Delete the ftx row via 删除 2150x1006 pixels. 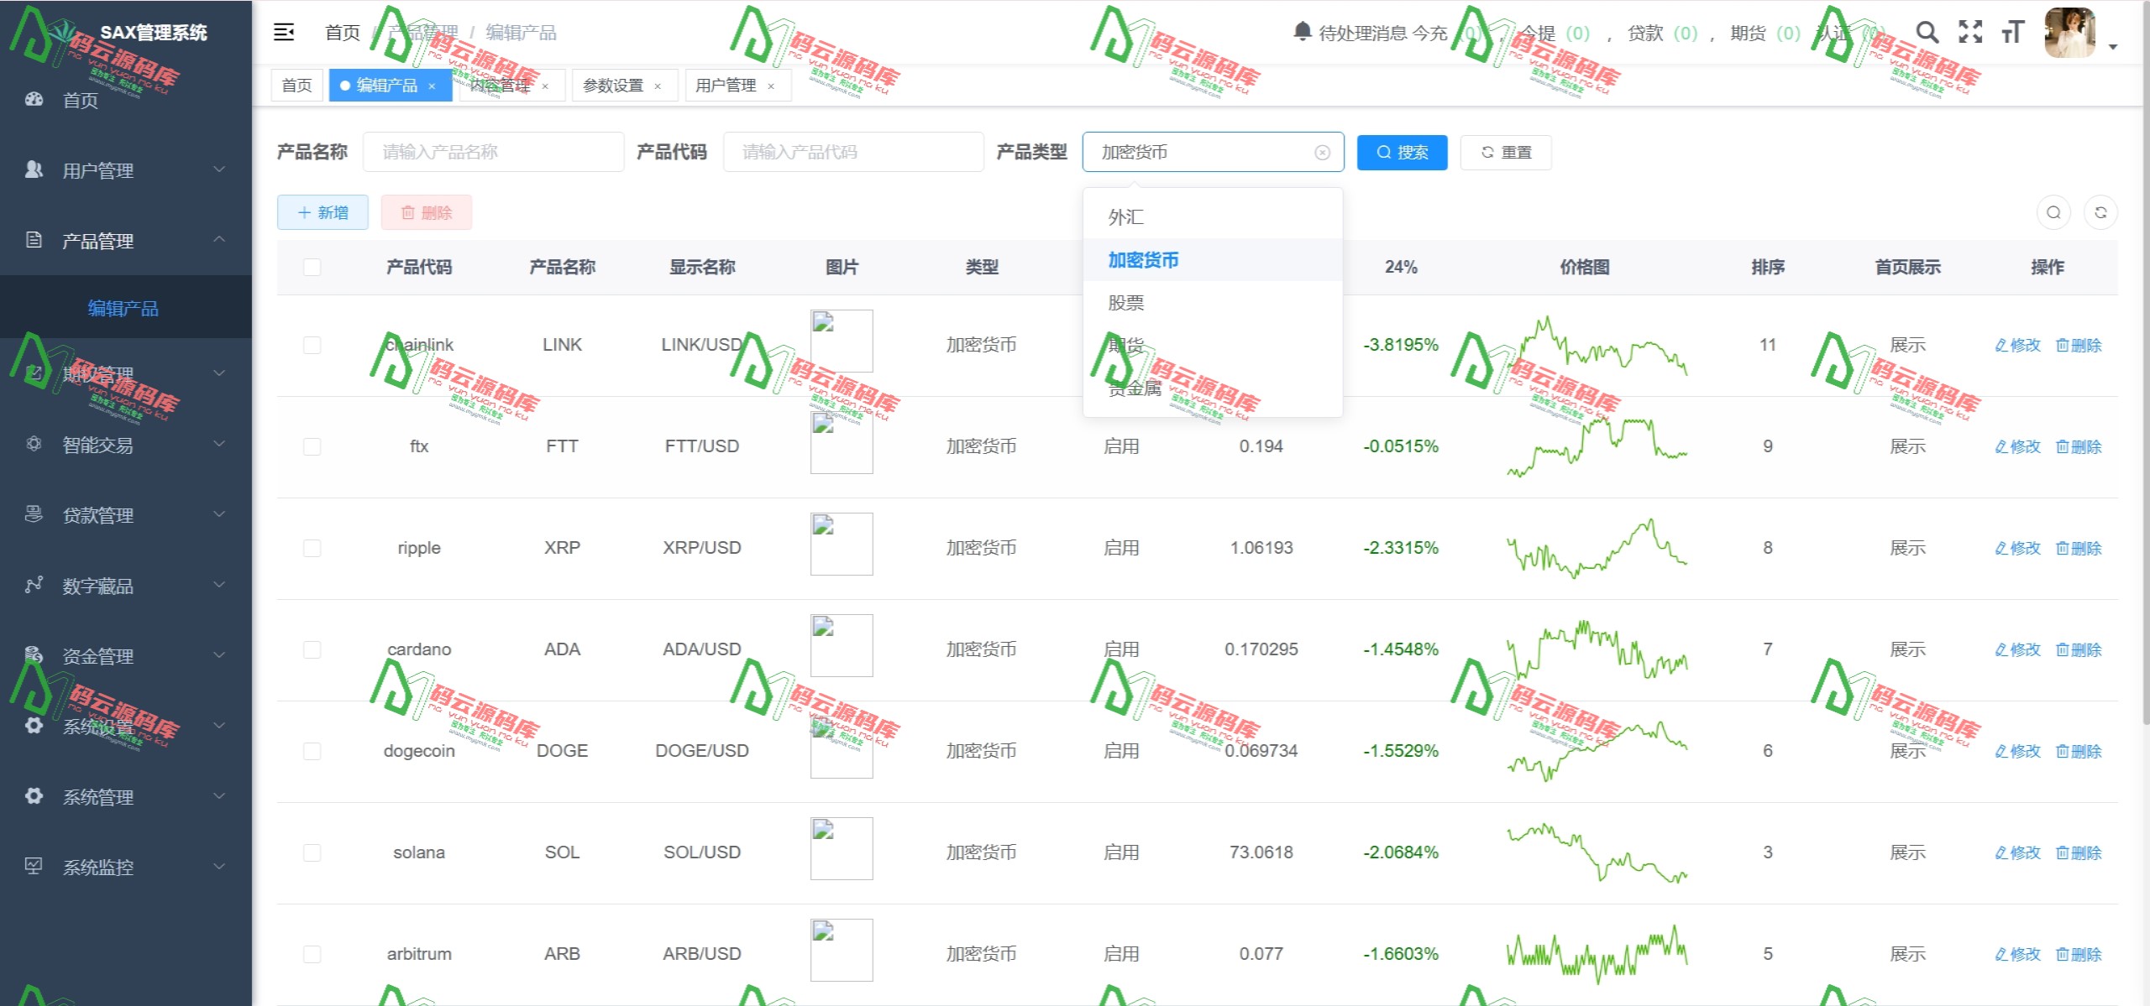tap(2079, 447)
